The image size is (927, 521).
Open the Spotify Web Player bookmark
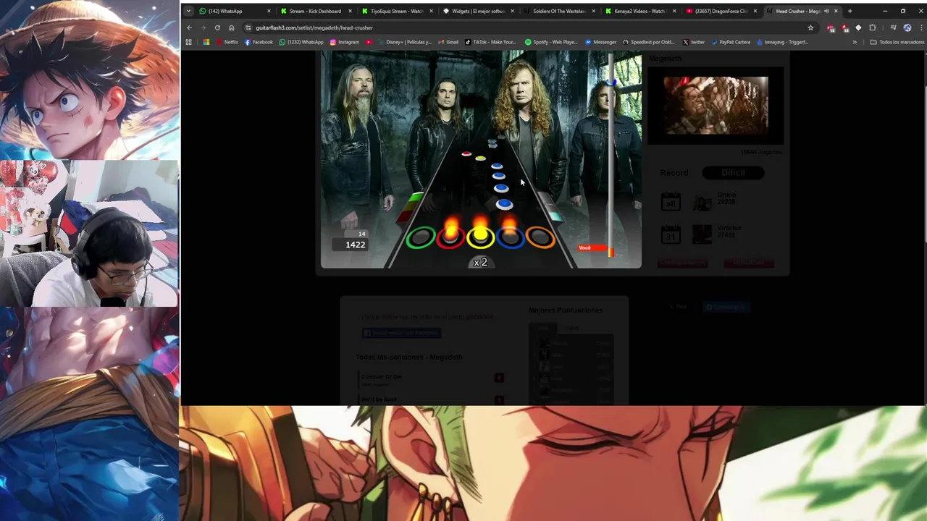click(x=551, y=42)
